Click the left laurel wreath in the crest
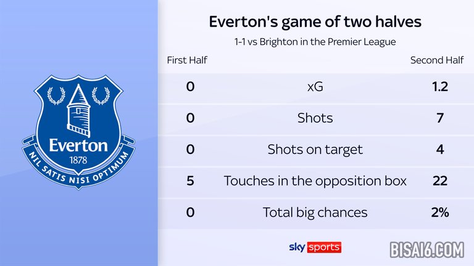The height and width of the screenshot is (266, 474). pyautogui.click(x=56, y=96)
